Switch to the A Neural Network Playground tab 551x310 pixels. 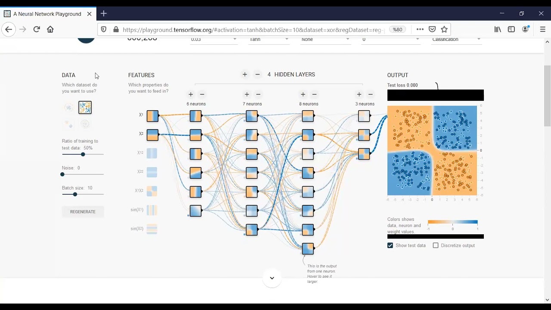(x=47, y=14)
